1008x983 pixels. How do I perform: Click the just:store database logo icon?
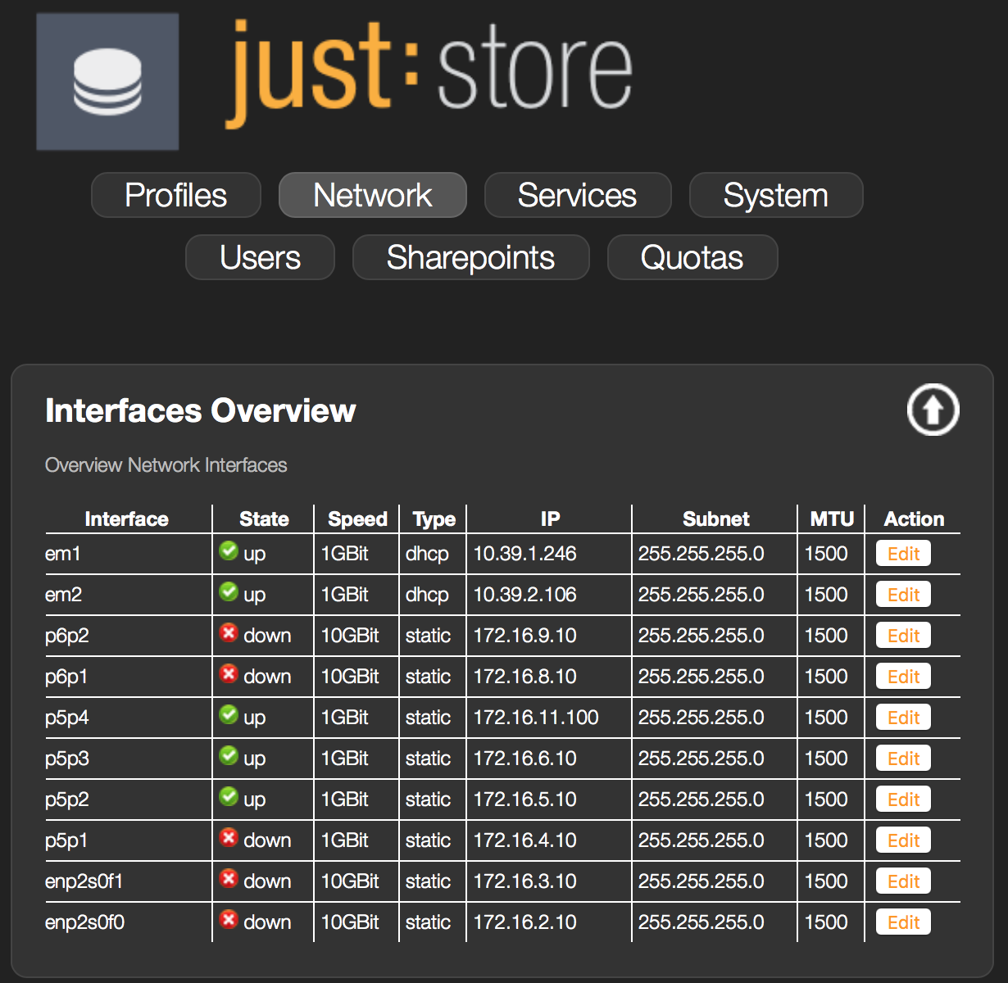coord(107,81)
